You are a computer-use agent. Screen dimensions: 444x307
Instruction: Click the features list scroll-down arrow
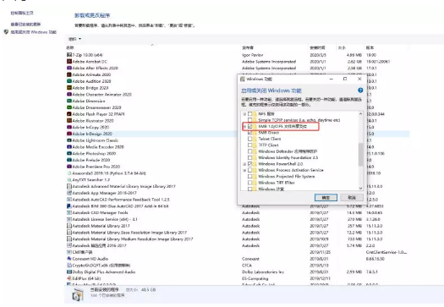360,188
